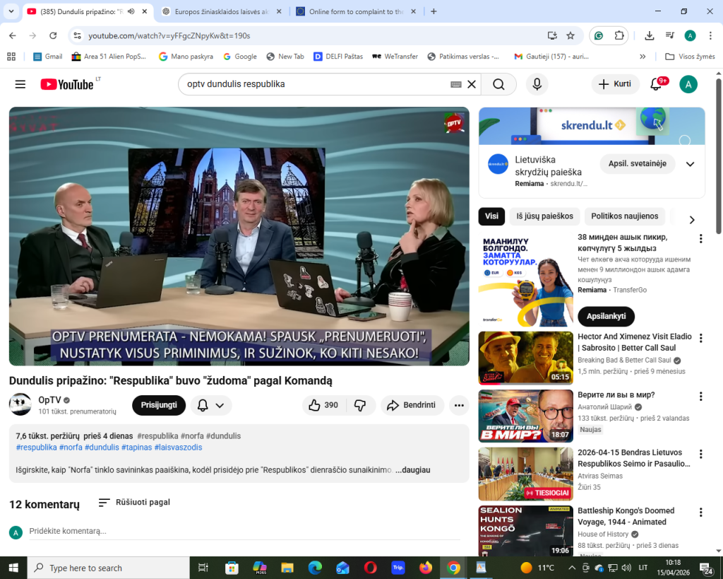
Task: Open the Windows Start menu
Action: click(x=13, y=568)
